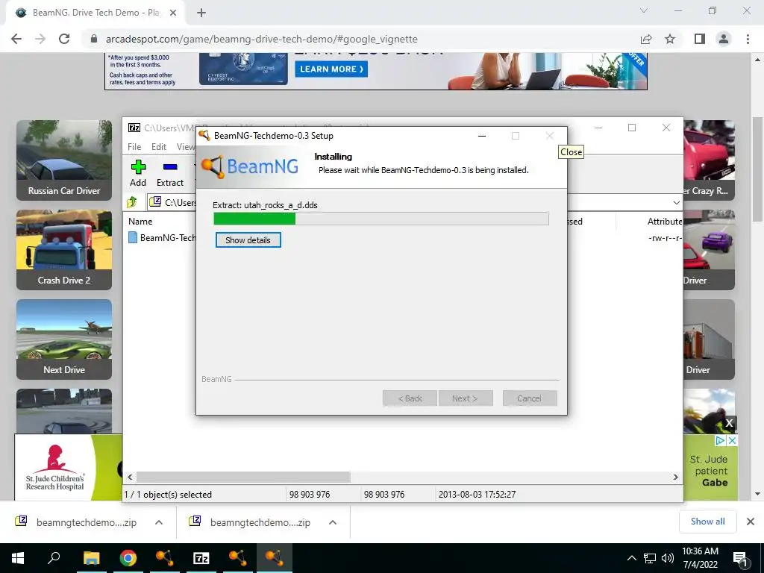Close the BeamNG Drive Tech Demo tab
764x573 pixels.
[x=173, y=13]
